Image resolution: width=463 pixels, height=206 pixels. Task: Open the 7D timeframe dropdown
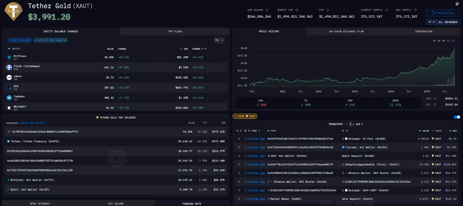click(219, 41)
